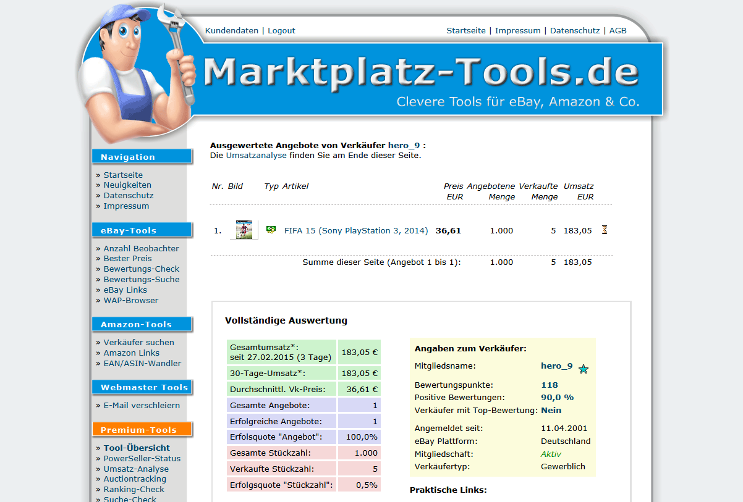Open Umsatz-Analyse in Premium-Tools
The height and width of the screenshot is (502, 743).
(136, 469)
